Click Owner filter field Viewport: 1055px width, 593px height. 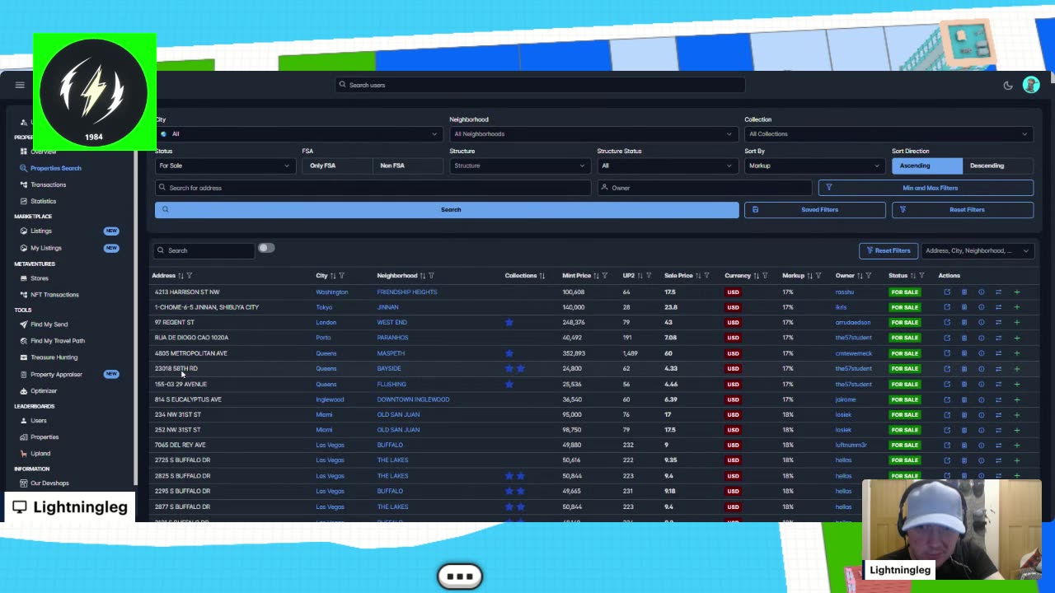(705, 188)
